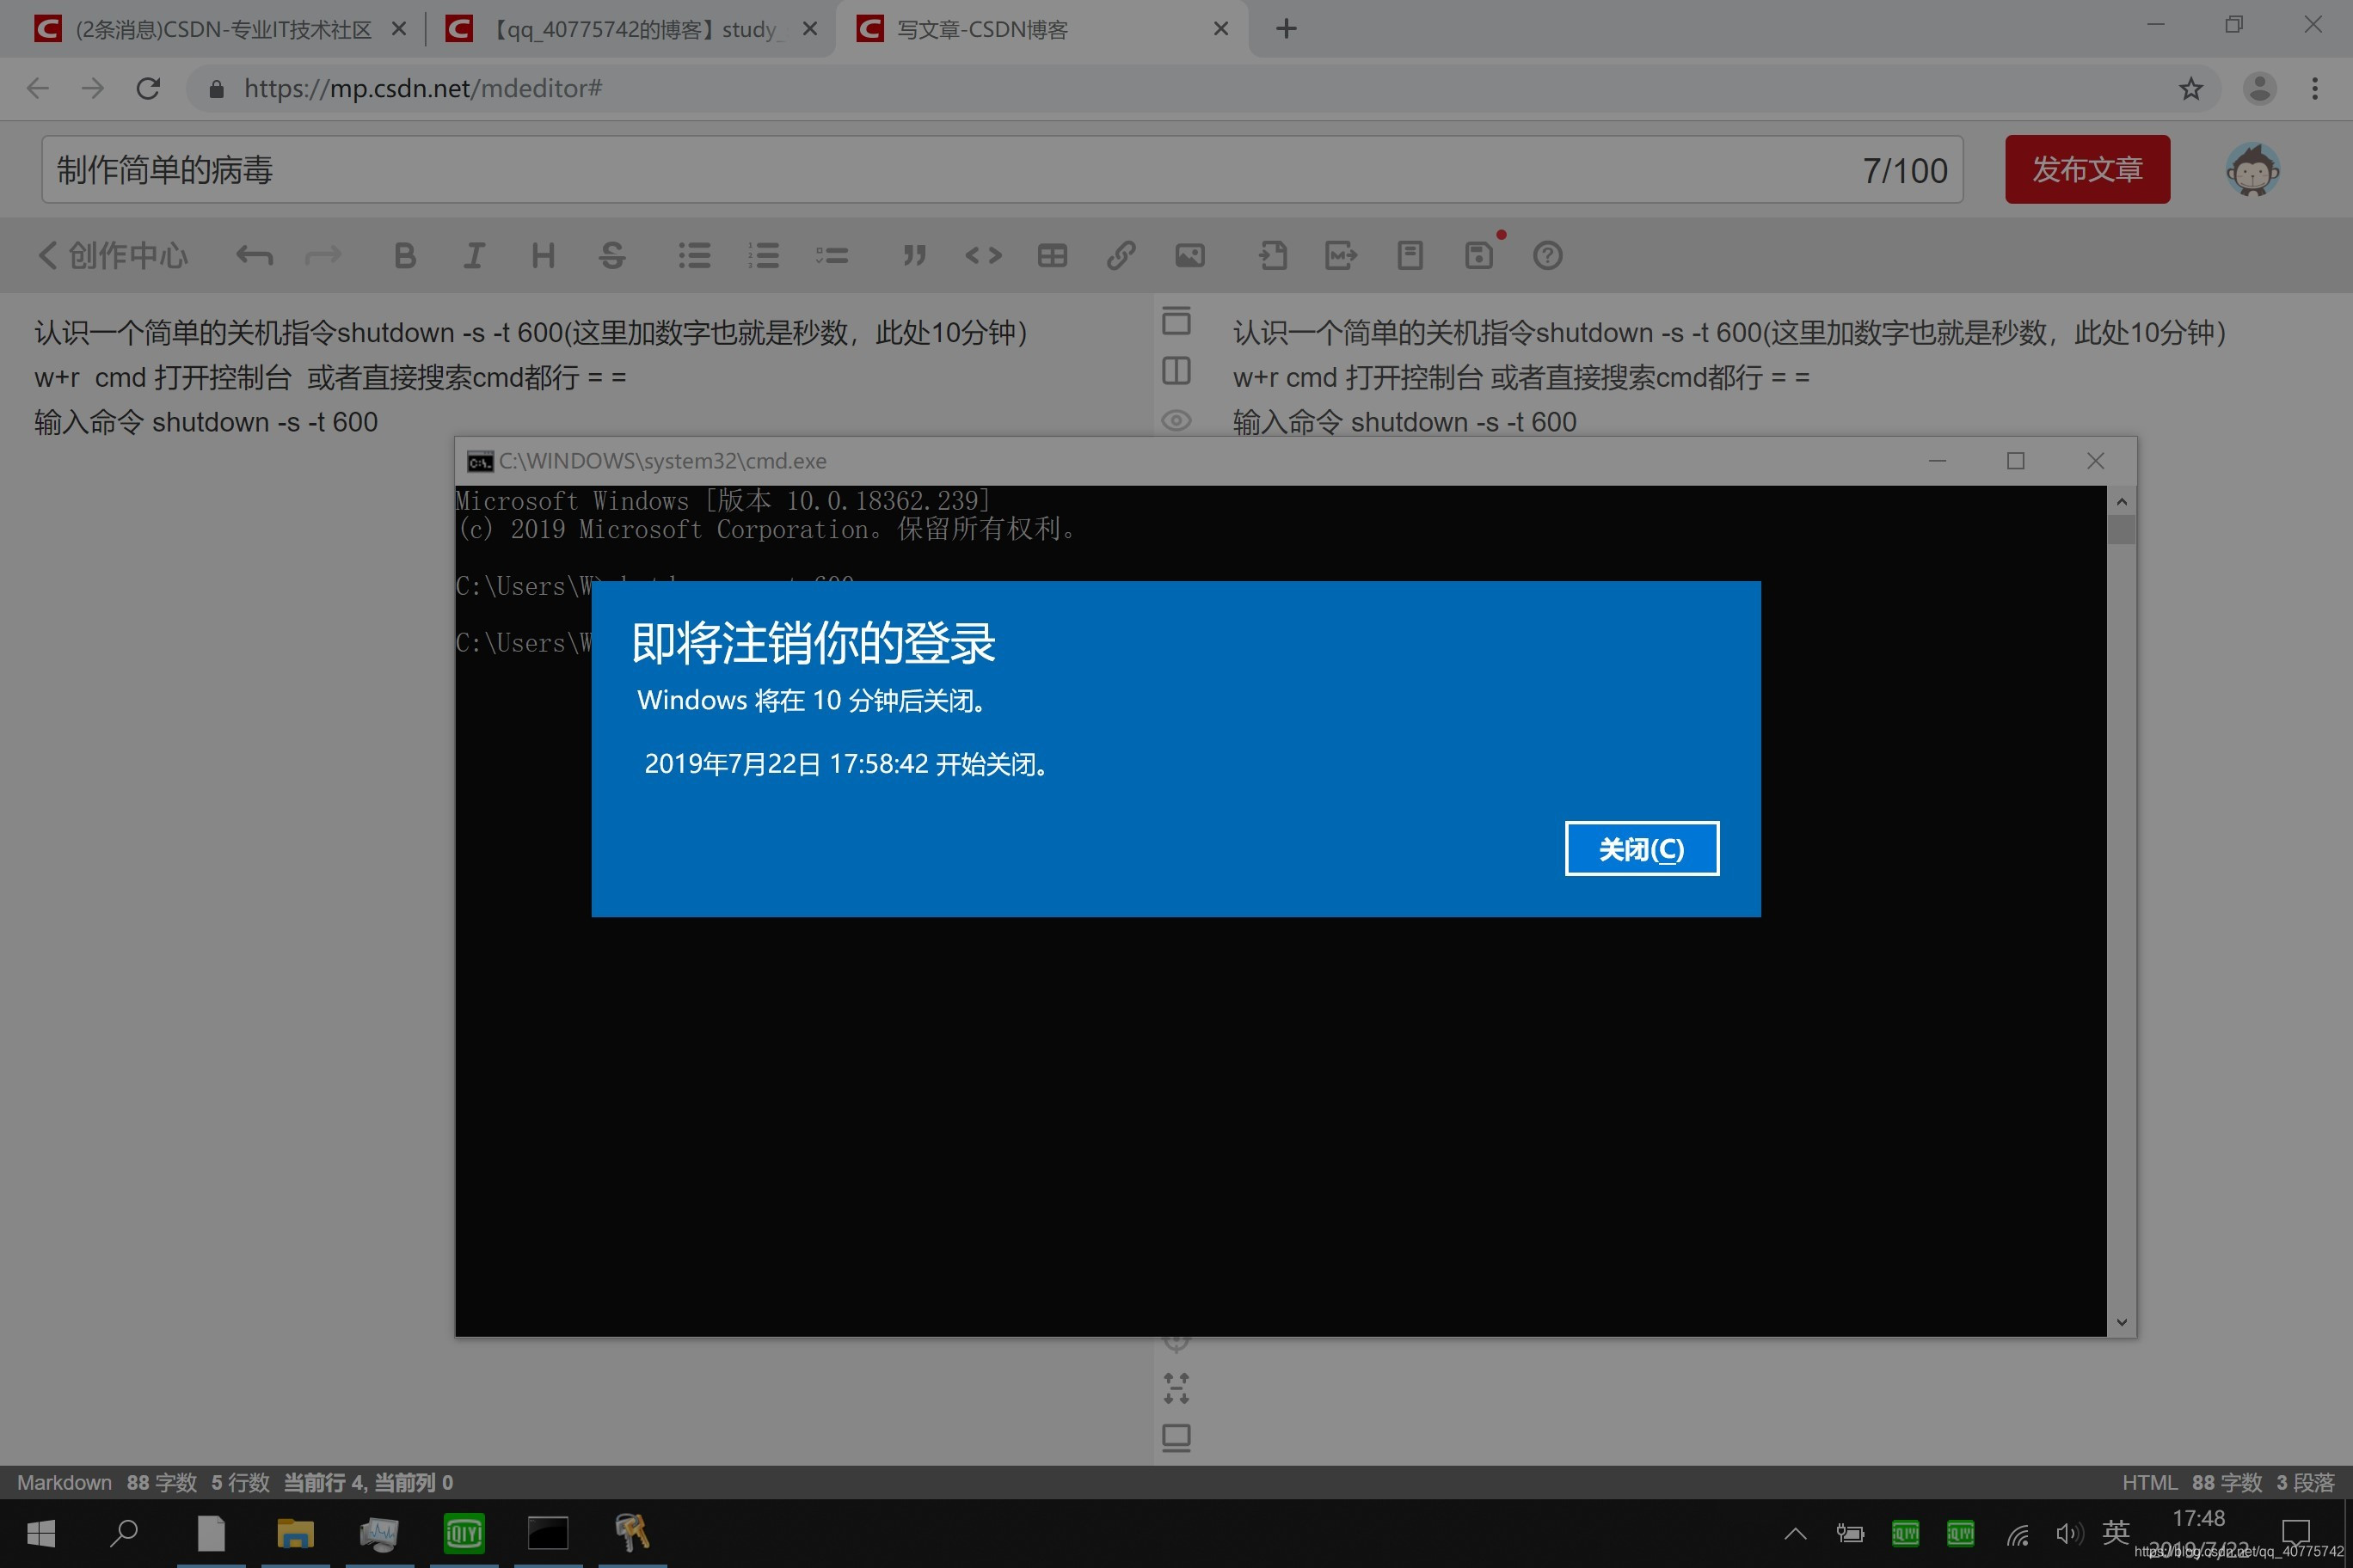Screen dimensions: 2353x1568
Task: Reload the page
Action: pyautogui.click(x=148, y=89)
